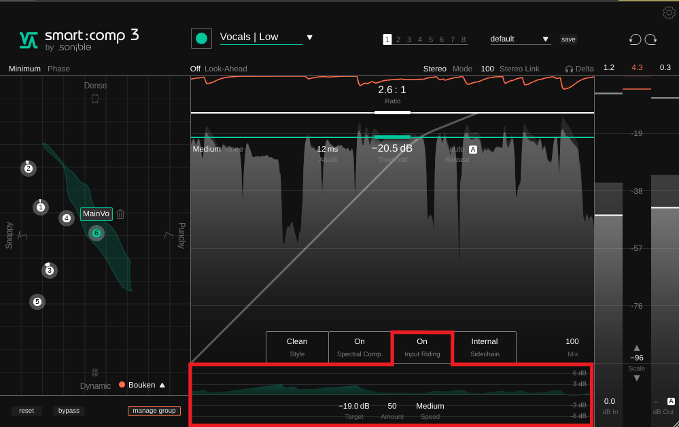Open settings via the gear icon

tap(669, 12)
